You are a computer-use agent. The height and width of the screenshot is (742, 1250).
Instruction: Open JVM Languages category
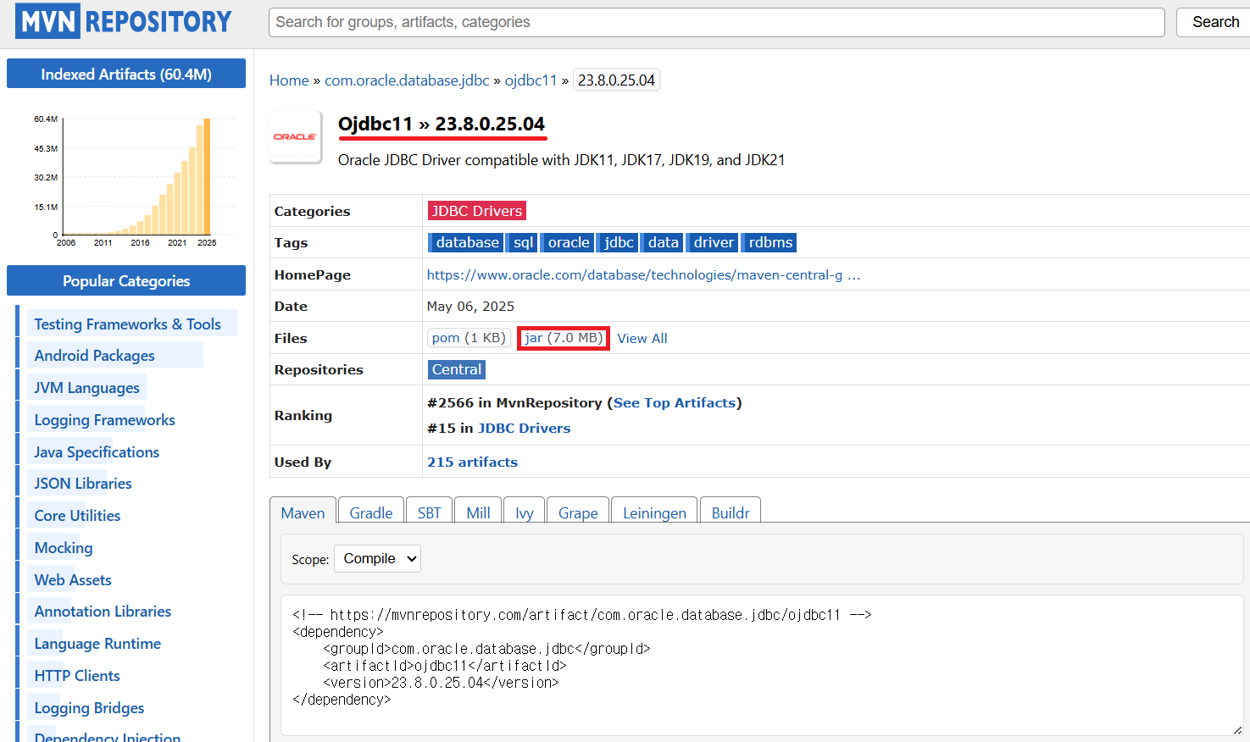click(86, 388)
